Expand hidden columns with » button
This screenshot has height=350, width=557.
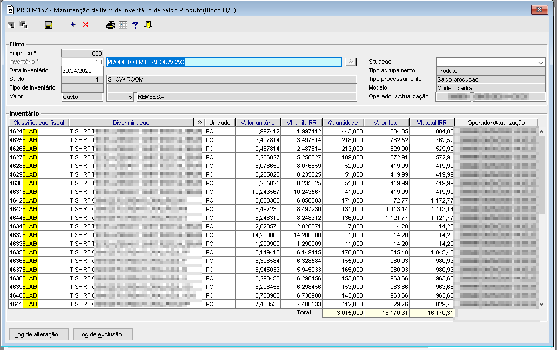click(199, 123)
